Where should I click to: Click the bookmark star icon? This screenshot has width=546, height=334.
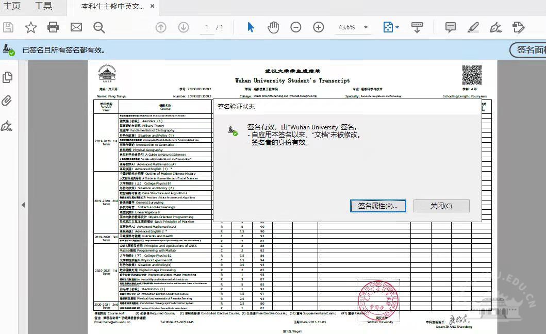pyautogui.click(x=31, y=27)
